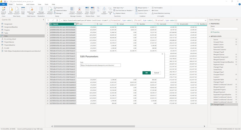
Task: Switch to the Add Column tab
Action: 30,4
